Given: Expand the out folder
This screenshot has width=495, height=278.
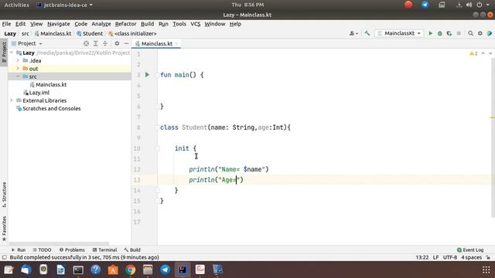Looking at the screenshot, I should click(x=18, y=69).
